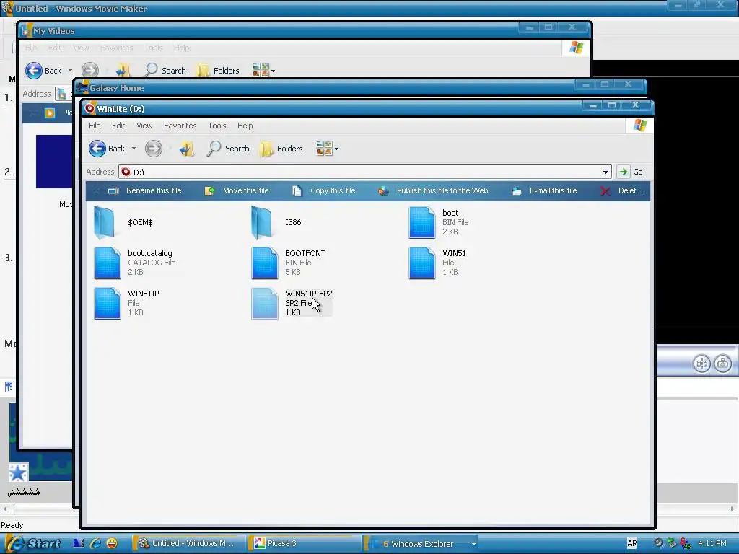
Task: Expand the Views dropdown in My Videos window
Action: point(274,71)
